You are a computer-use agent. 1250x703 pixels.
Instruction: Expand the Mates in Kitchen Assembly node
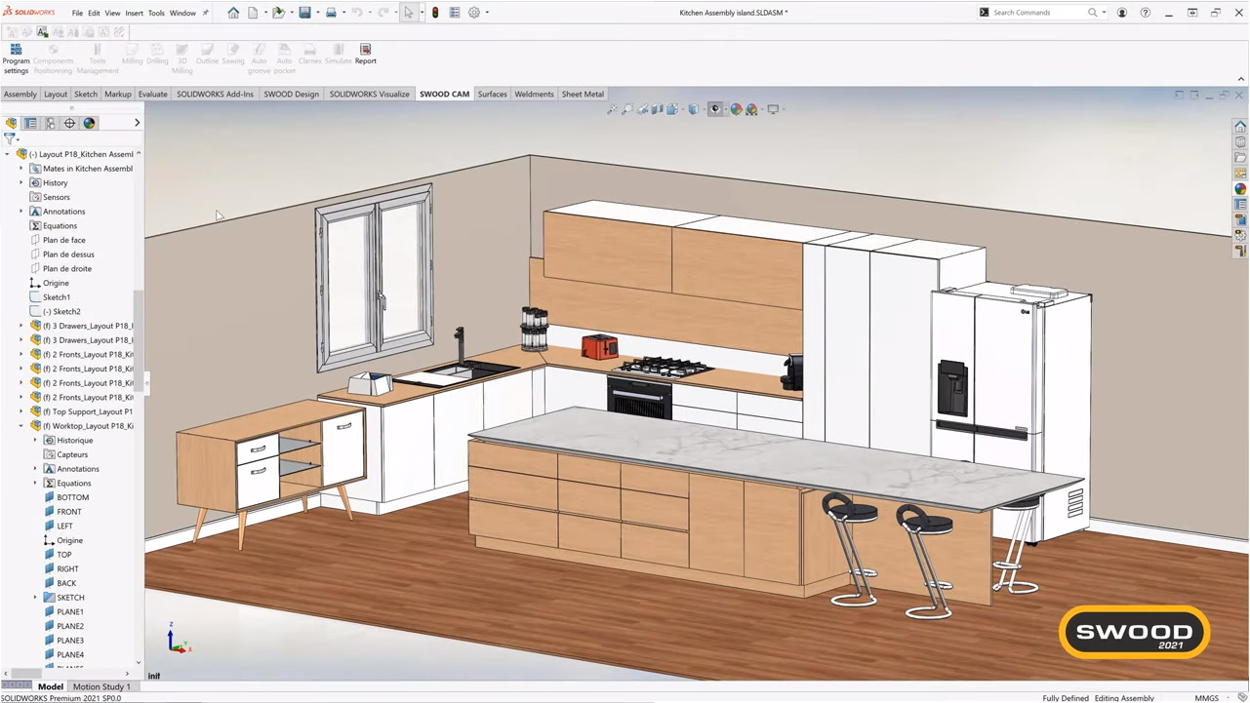(21, 169)
